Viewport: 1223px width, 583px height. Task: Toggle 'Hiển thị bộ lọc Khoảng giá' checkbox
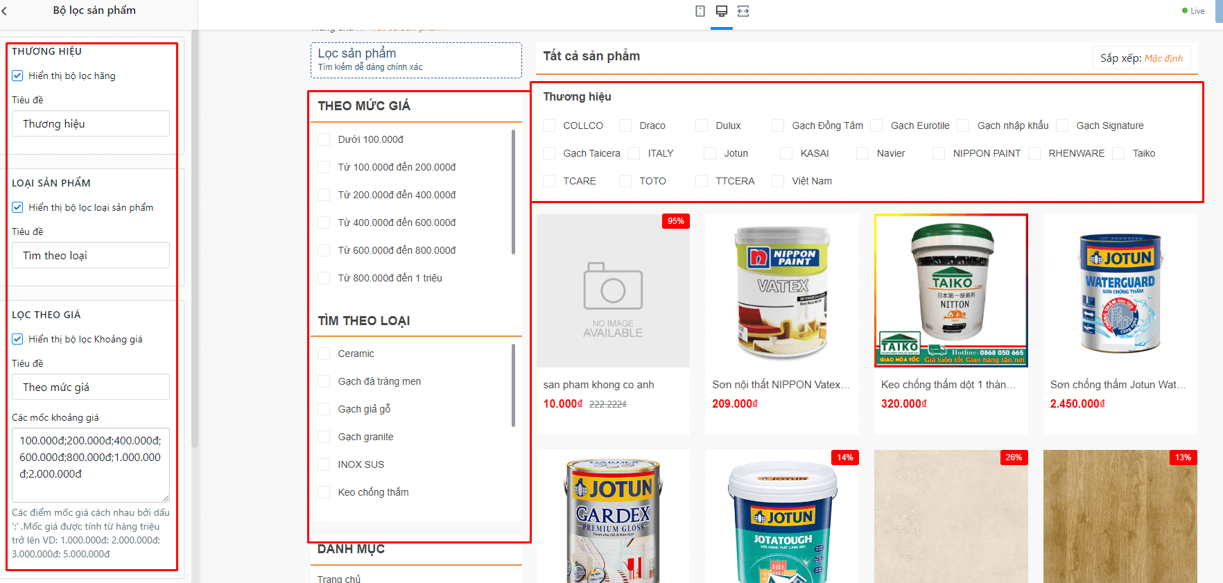pos(18,339)
